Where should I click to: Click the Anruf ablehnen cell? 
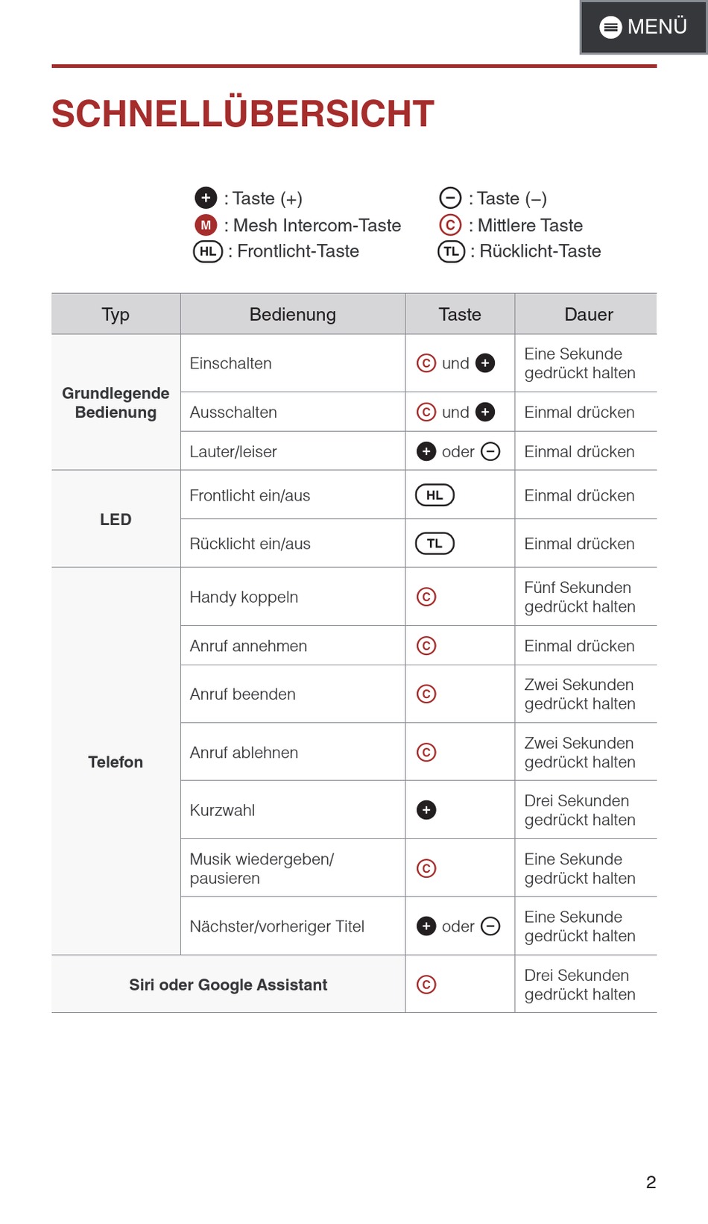click(244, 753)
